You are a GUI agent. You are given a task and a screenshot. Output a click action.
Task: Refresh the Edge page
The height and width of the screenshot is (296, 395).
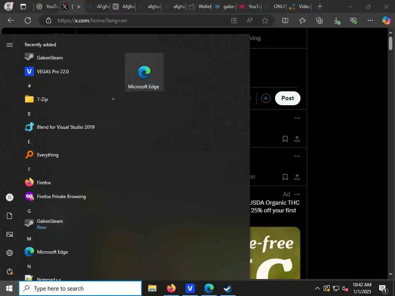(x=28, y=20)
